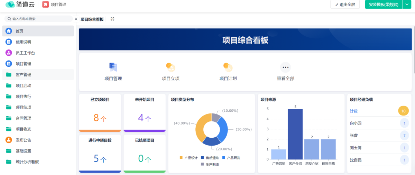Click the 进行中项目数 card showing 5个
This screenshot has height=175, width=415.
(100, 154)
